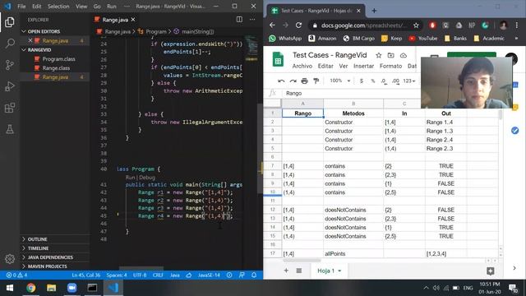526x296 pixels.
Task: Open the Edit menu in VS Code
Action: click(36, 7)
